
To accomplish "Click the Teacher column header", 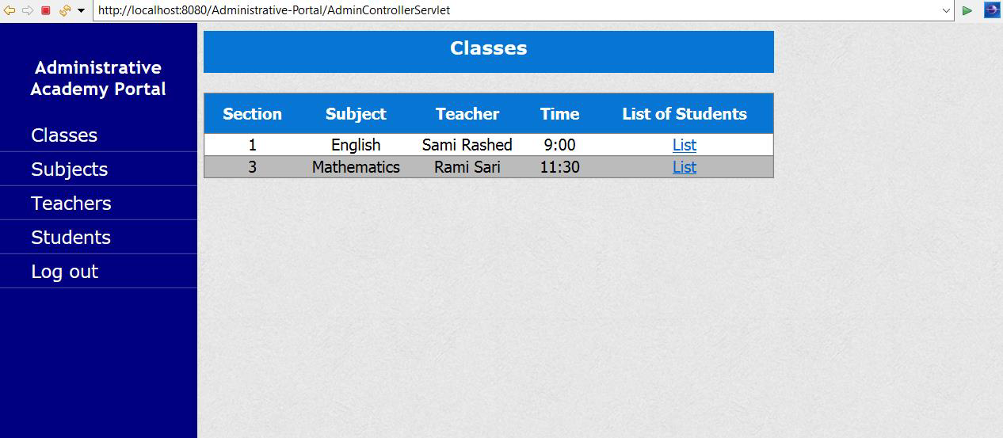I will click(467, 114).
